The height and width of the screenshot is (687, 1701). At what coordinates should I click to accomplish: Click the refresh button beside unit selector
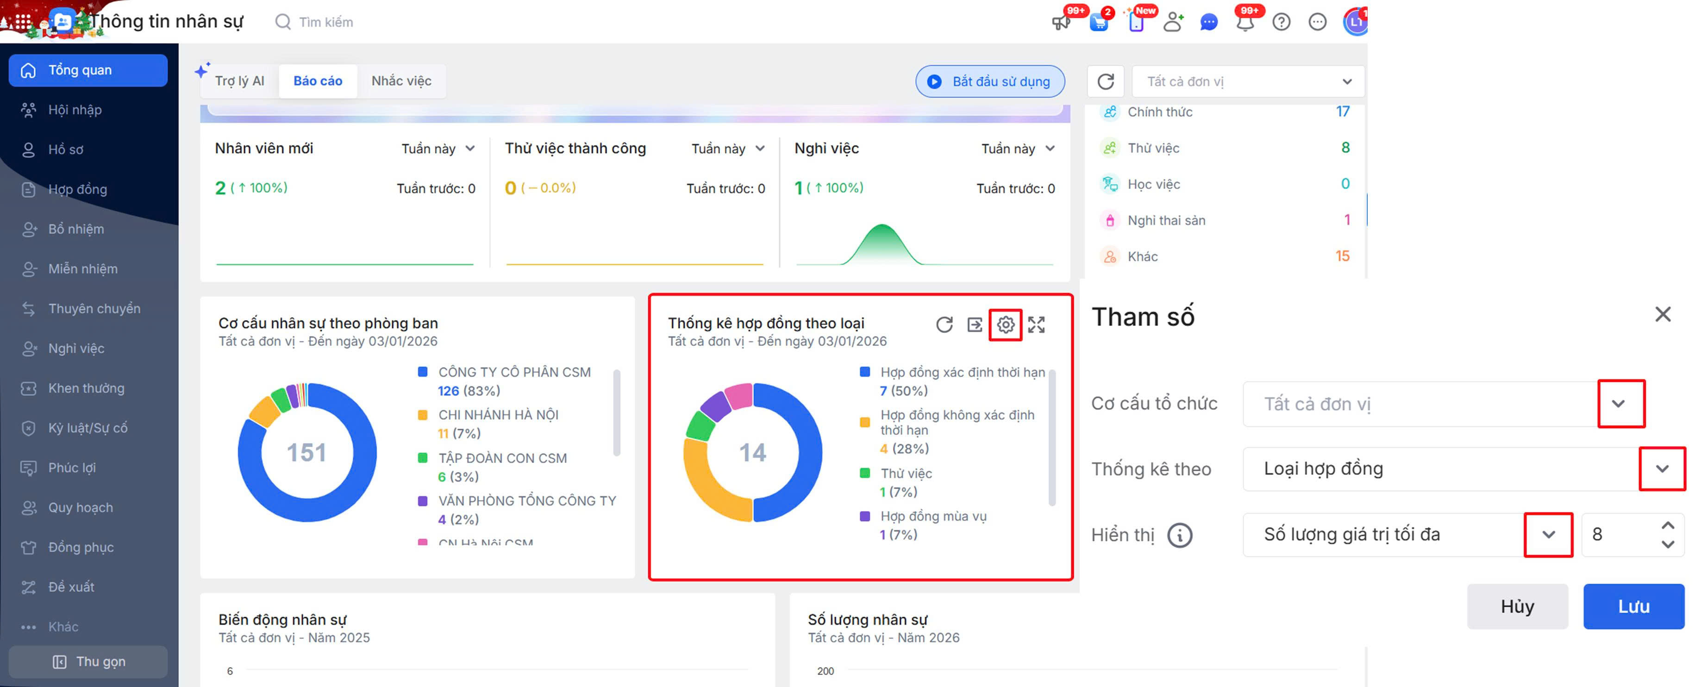(x=1106, y=81)
